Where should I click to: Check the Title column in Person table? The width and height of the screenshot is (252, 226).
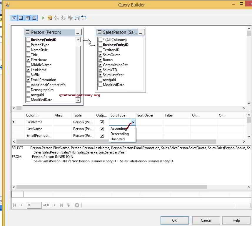tap(28, 55)
